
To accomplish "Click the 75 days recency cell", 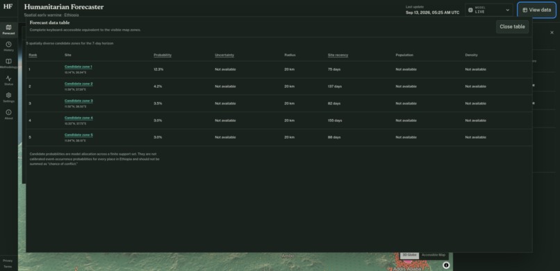I will coord(334,69).
